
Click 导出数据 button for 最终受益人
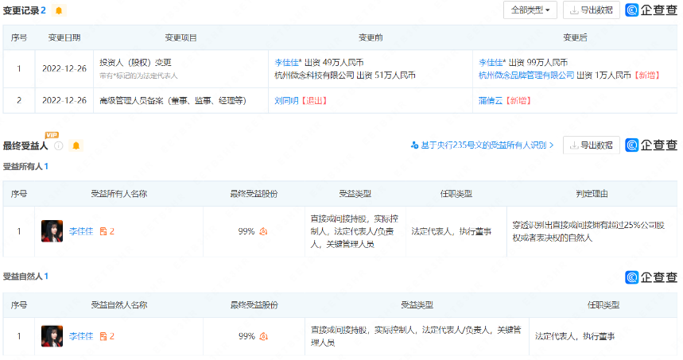coord(592,145)
